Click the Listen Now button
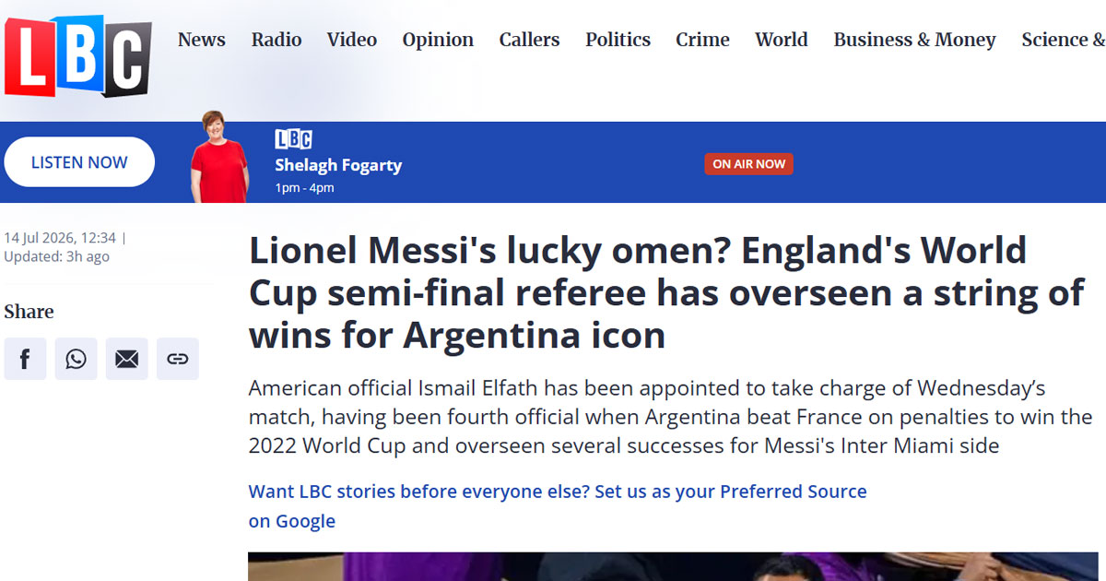Screen dimensions: 1106x581 click(x=79, y=162)
